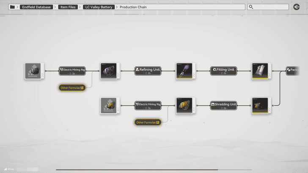Open the yellow ore item before Shredding Unit

click(x=184, y=105)
